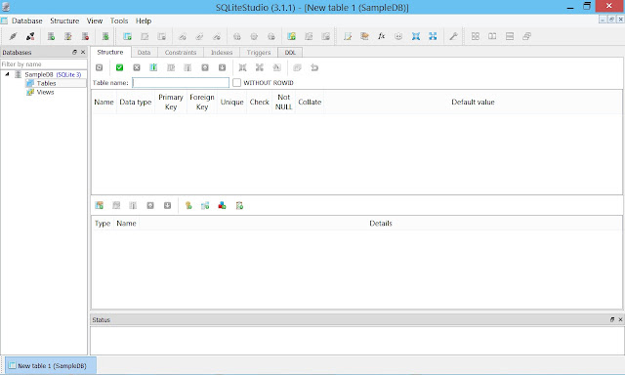Tile windows vertically icon

[x=510, y=36]
